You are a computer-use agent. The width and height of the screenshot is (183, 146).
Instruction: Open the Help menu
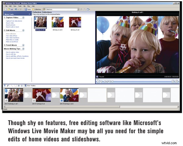coord(33,6)
